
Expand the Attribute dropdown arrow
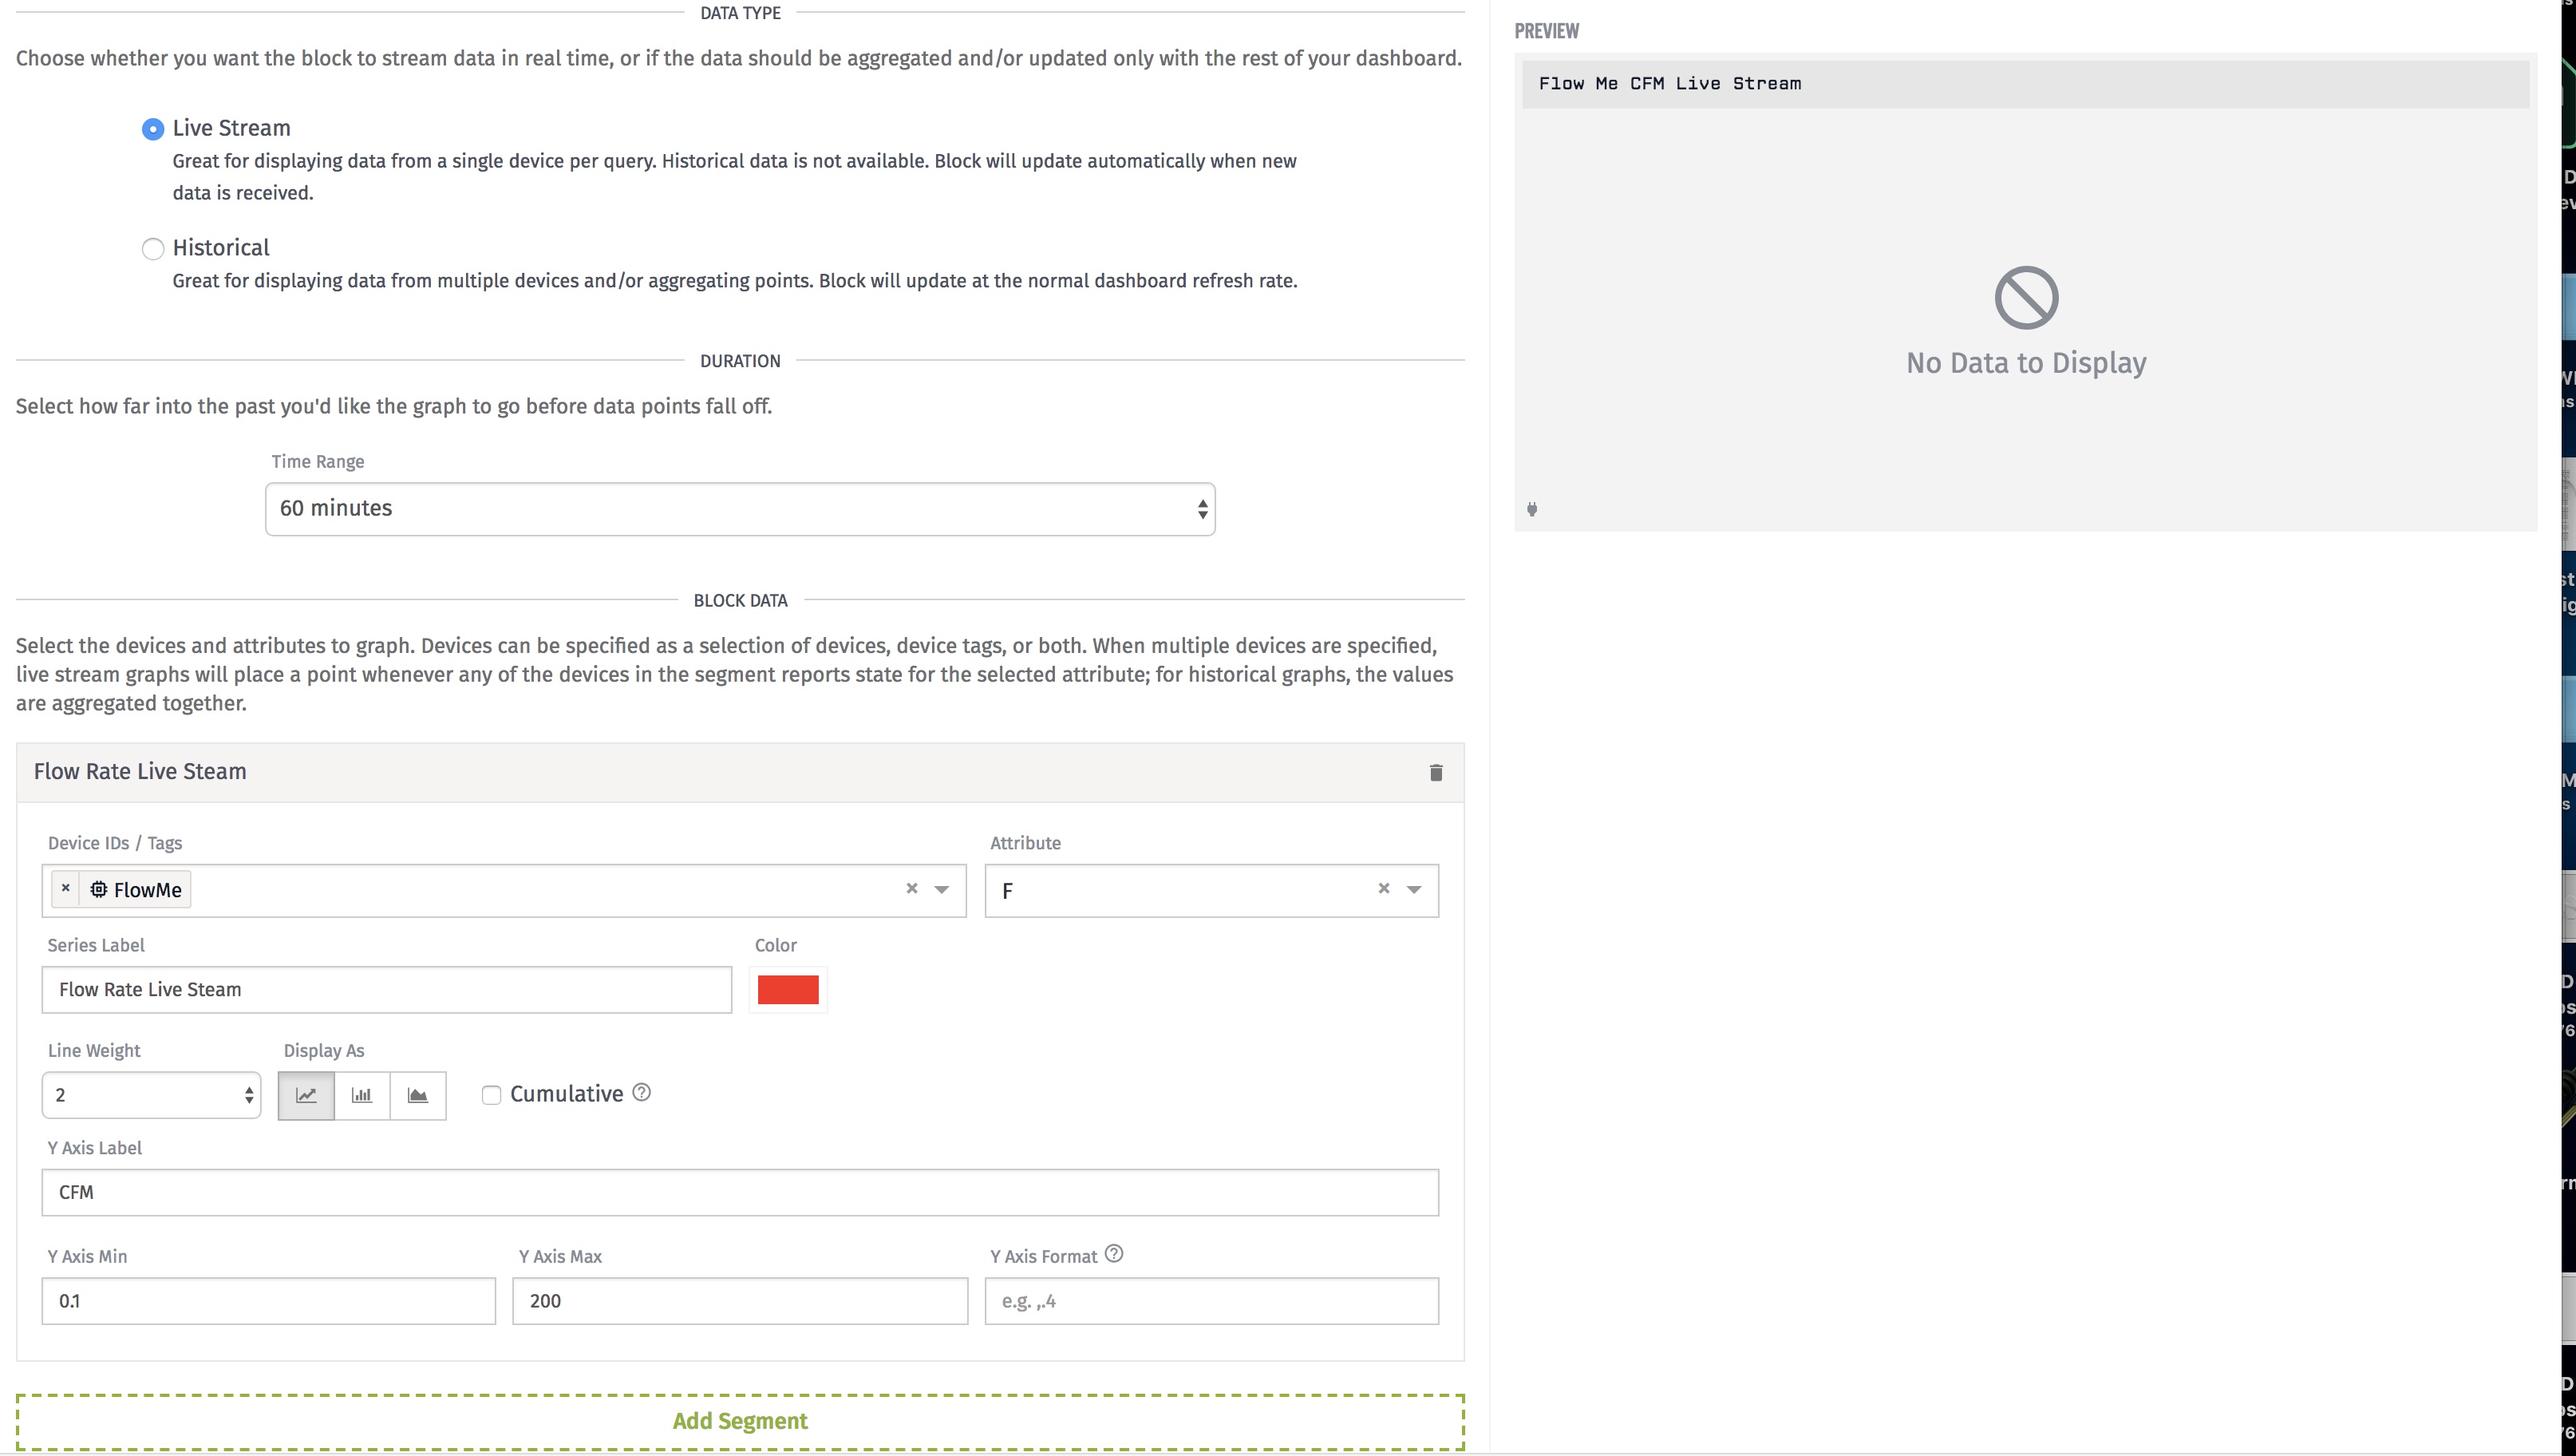tap(1414, 889)
